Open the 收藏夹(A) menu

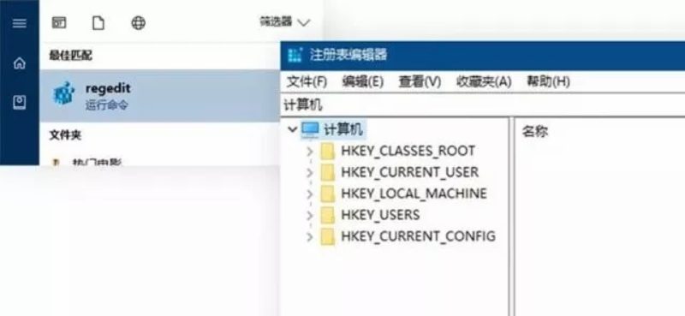point(484,81)
